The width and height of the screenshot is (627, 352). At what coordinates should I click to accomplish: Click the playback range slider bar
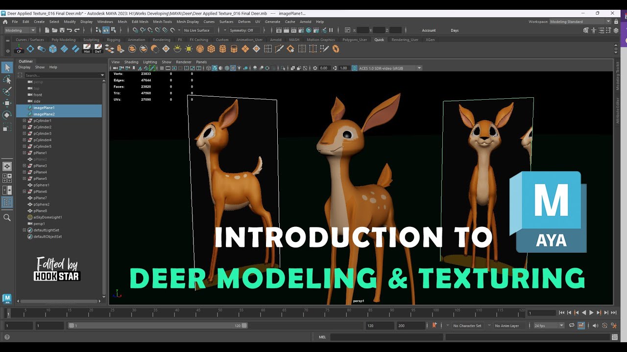[158, 326]
